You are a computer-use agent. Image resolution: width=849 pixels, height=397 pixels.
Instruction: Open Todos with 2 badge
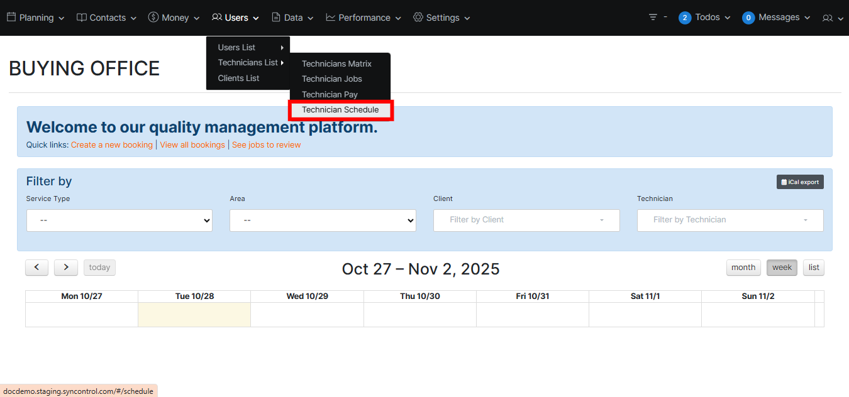click(704, 18)
